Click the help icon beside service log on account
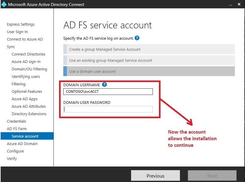This screenshot has height=182, width=245. (x=137, y=38)
